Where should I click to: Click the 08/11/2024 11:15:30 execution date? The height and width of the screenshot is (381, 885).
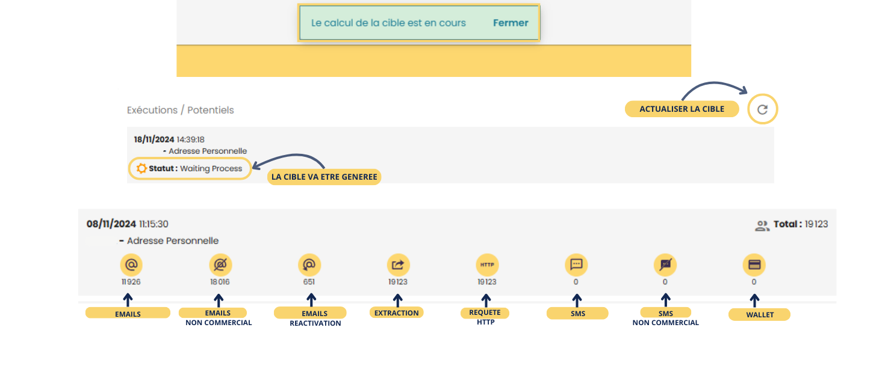pos(128,224)
